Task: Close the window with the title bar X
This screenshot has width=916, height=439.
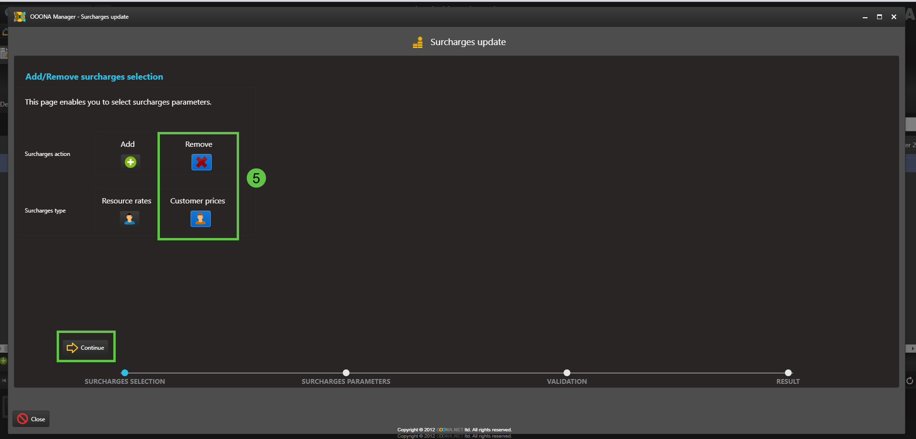Action: click(x=894, y=17)
